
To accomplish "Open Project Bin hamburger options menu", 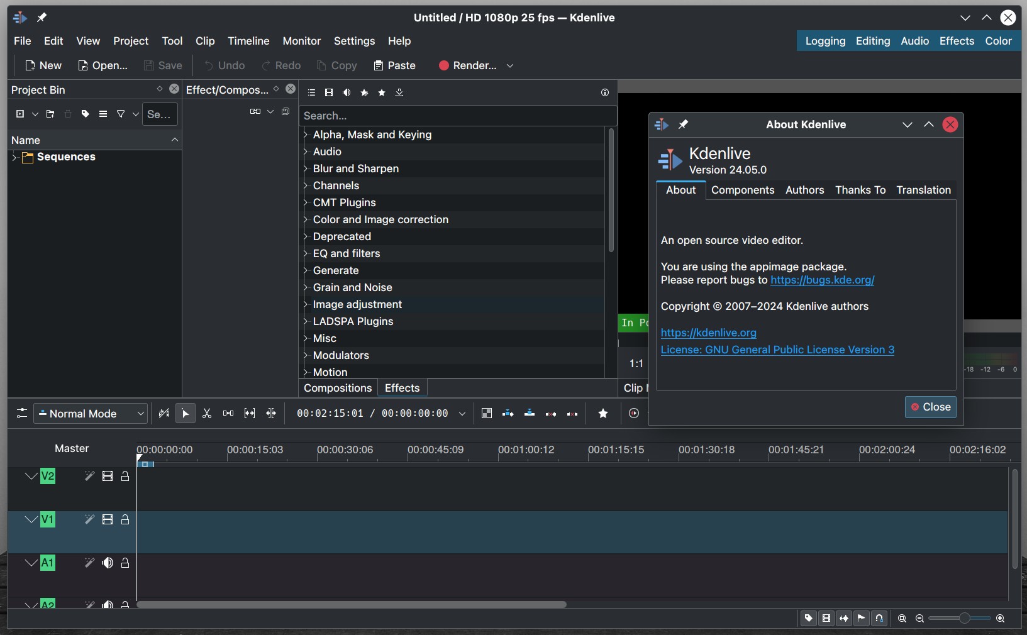I will point(103,114).
